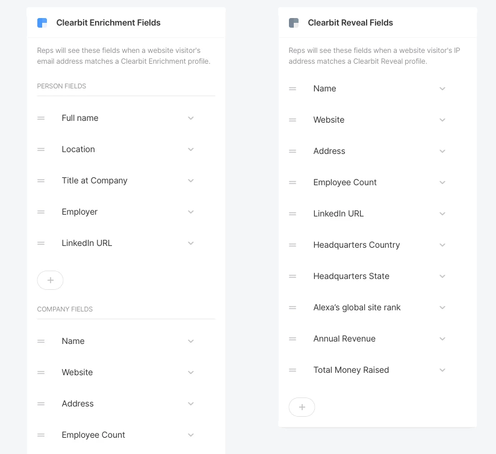The image size is (496, 454).
Task: Click the Clearbit Reveal logo icon
Action: pyautogui.click(x=294, y=23)
